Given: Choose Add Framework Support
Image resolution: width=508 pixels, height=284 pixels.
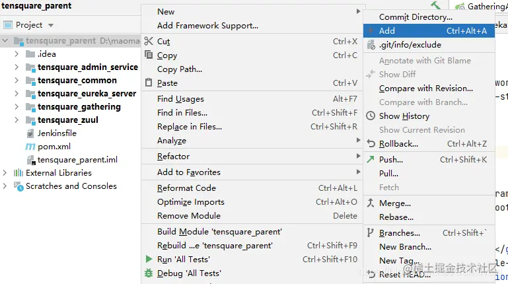Looking at the screenshot, I should click(x=252, y=26).
